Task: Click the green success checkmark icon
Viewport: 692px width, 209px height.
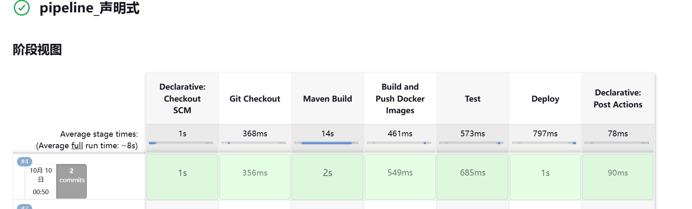Action: click(x=22, y=8)
